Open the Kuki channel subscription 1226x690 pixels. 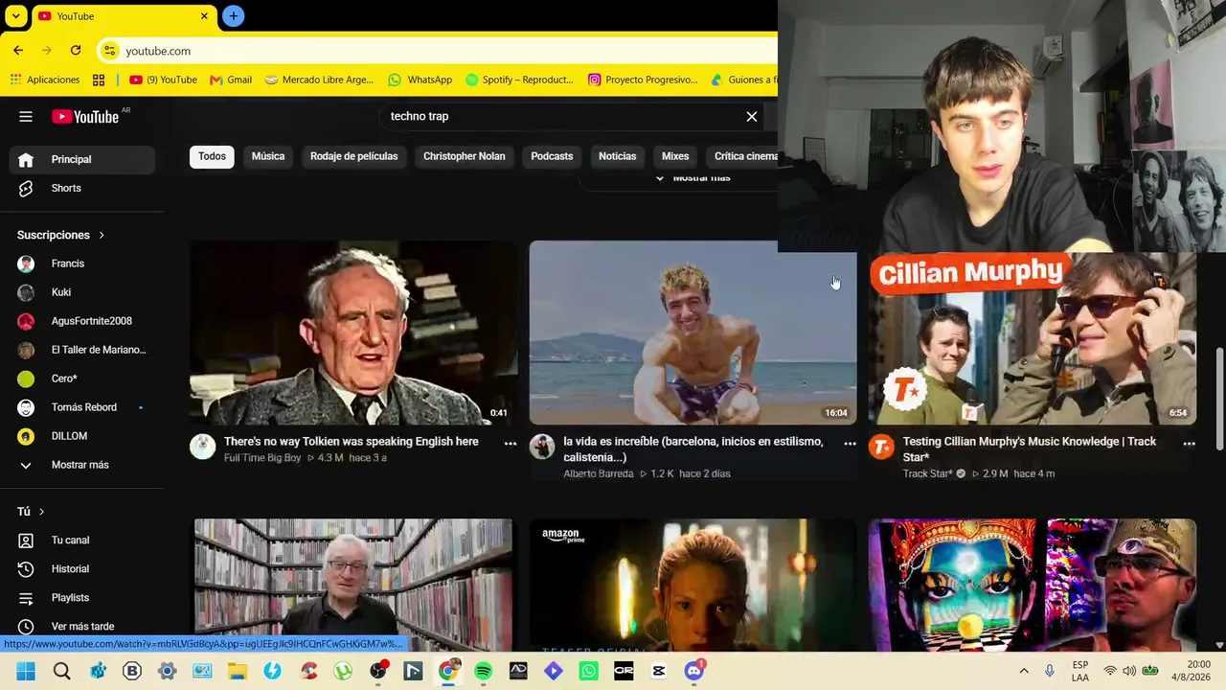point(81,292)
